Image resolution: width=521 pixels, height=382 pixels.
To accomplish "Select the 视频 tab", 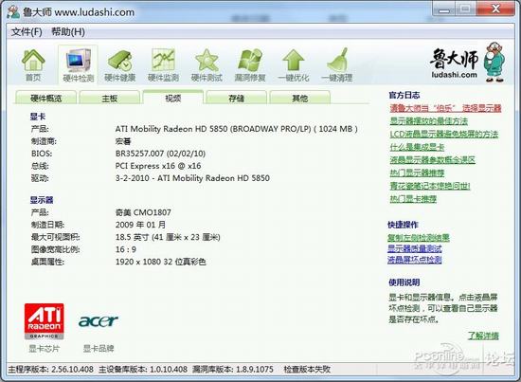I will coord(173,98).
